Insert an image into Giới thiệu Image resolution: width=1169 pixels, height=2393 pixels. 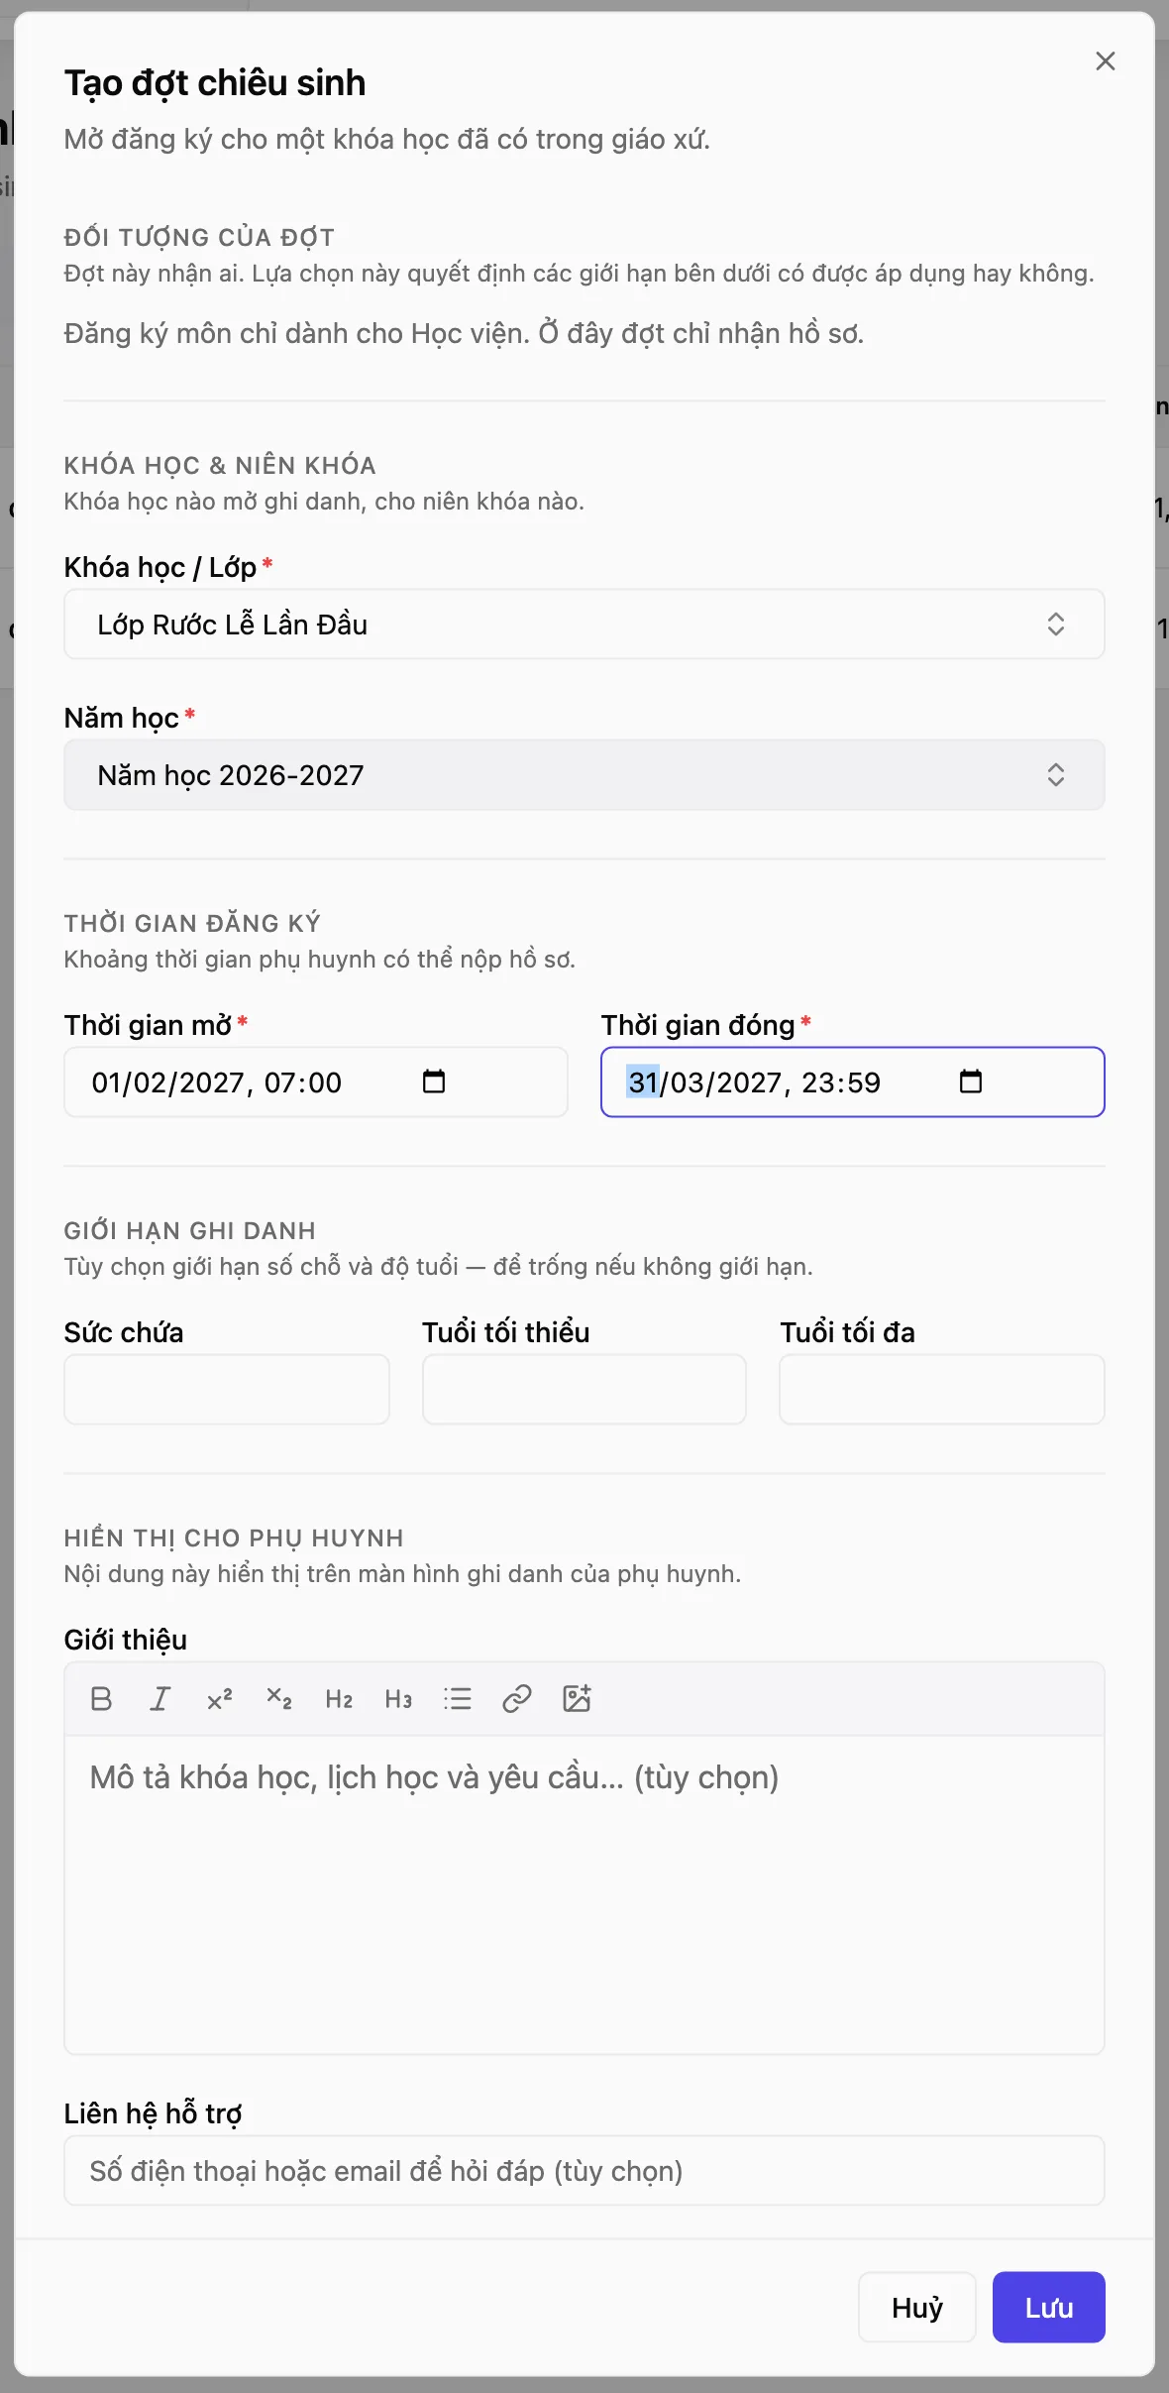point(577,1699)
